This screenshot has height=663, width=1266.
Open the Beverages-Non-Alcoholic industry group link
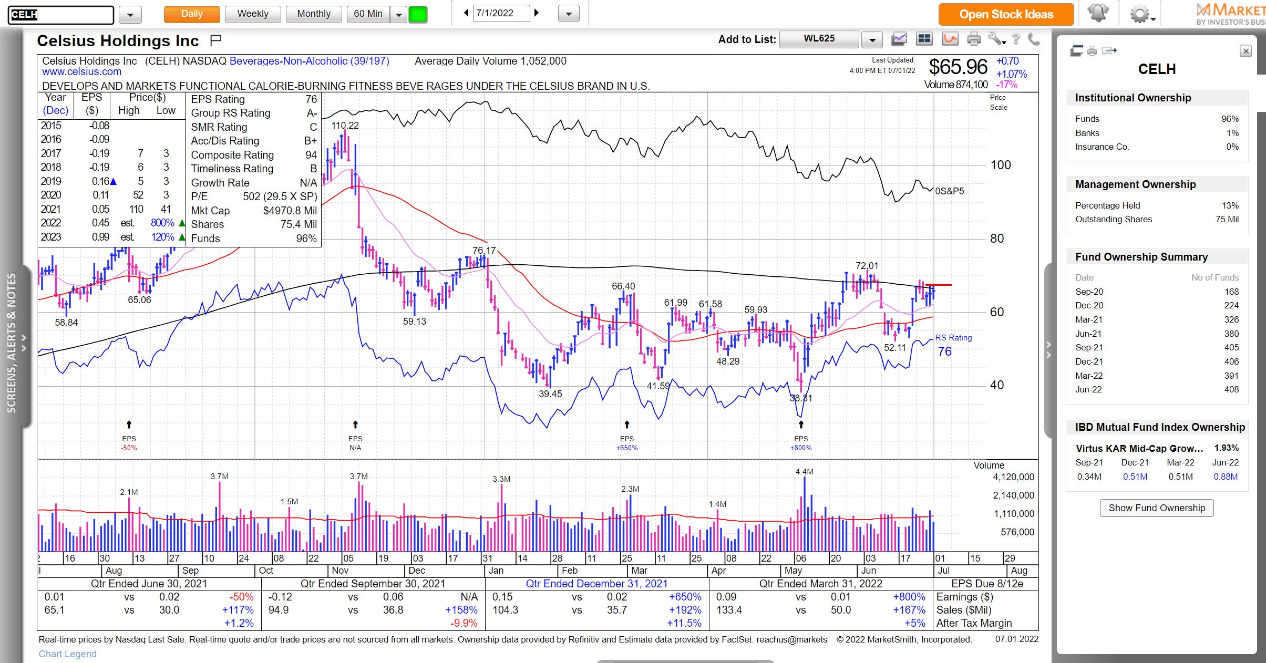click(310, 61)
